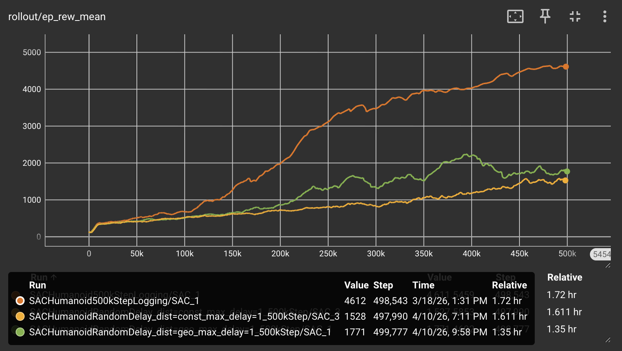Image resolution: width=622 pixels, height=351 pixels.
Task: Click the Run column header in tooltip
Action: [x=38, y=285]
